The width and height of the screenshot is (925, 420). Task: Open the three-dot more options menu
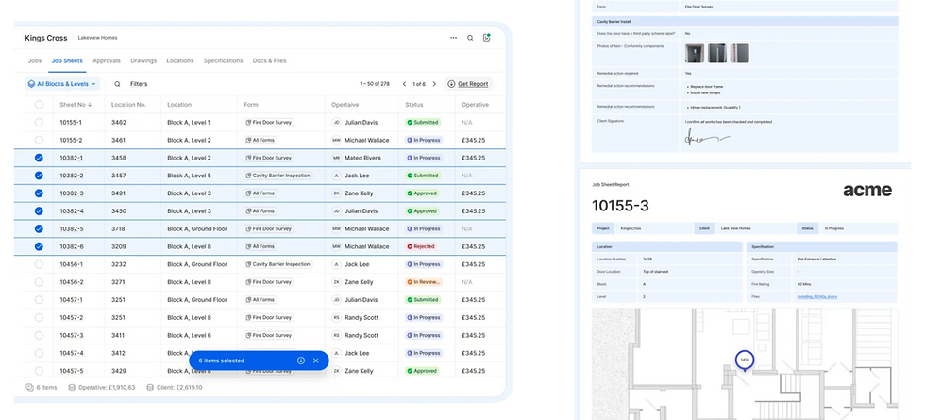pyautogui.click(x=453, y=38)
